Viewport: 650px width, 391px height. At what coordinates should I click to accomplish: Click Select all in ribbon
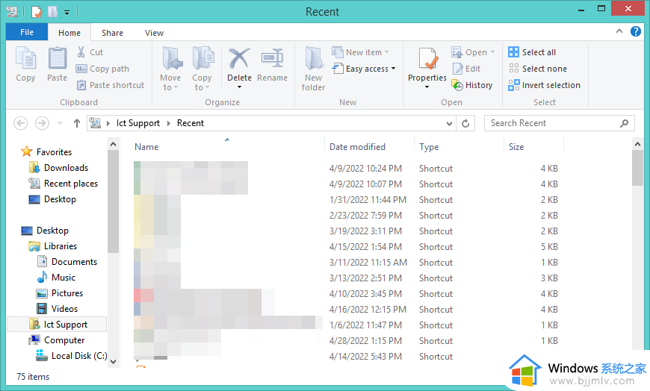coord(532,52)
